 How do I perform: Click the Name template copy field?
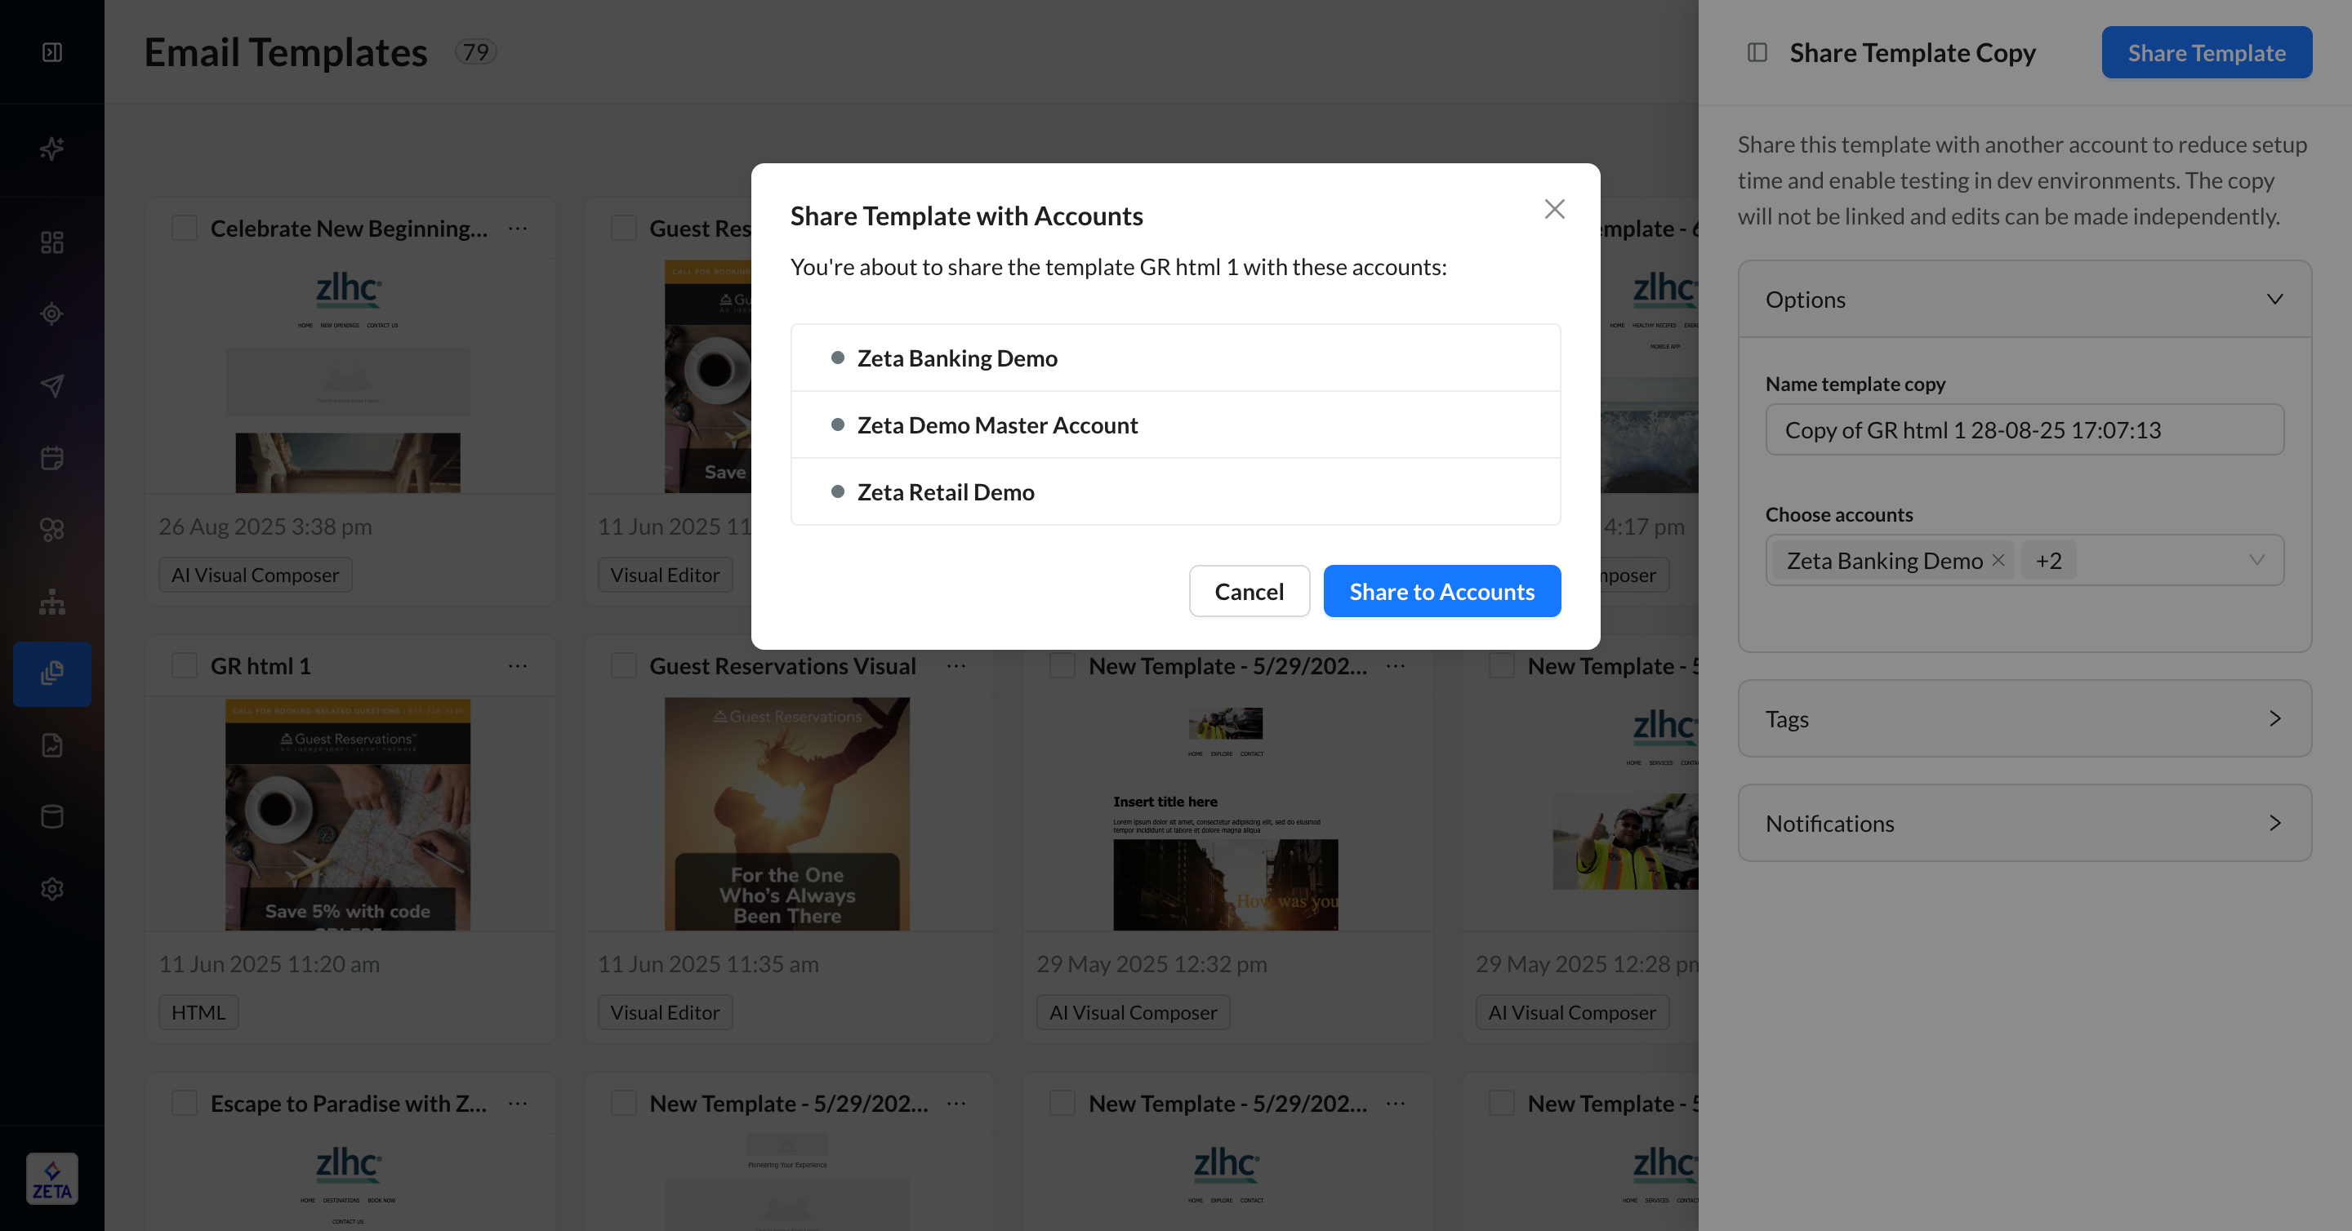(x=2025, y=430)
